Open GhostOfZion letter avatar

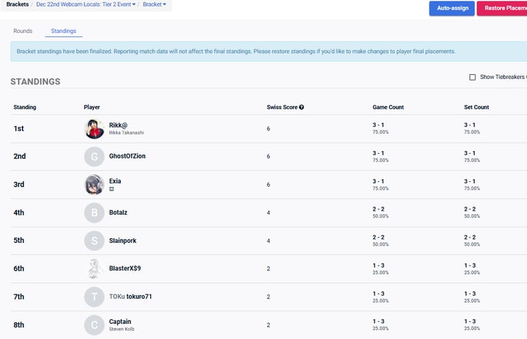[94, 156]
